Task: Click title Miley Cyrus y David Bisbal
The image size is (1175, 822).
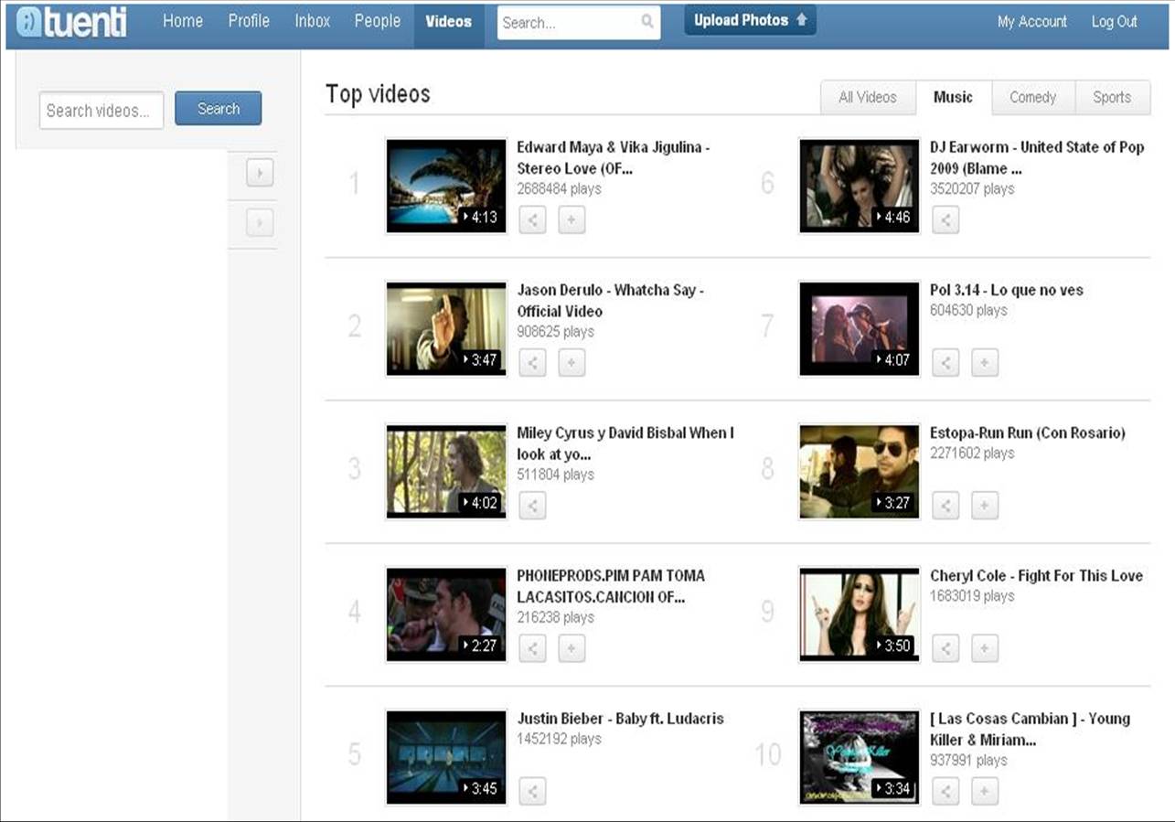Action: (625, 443)
